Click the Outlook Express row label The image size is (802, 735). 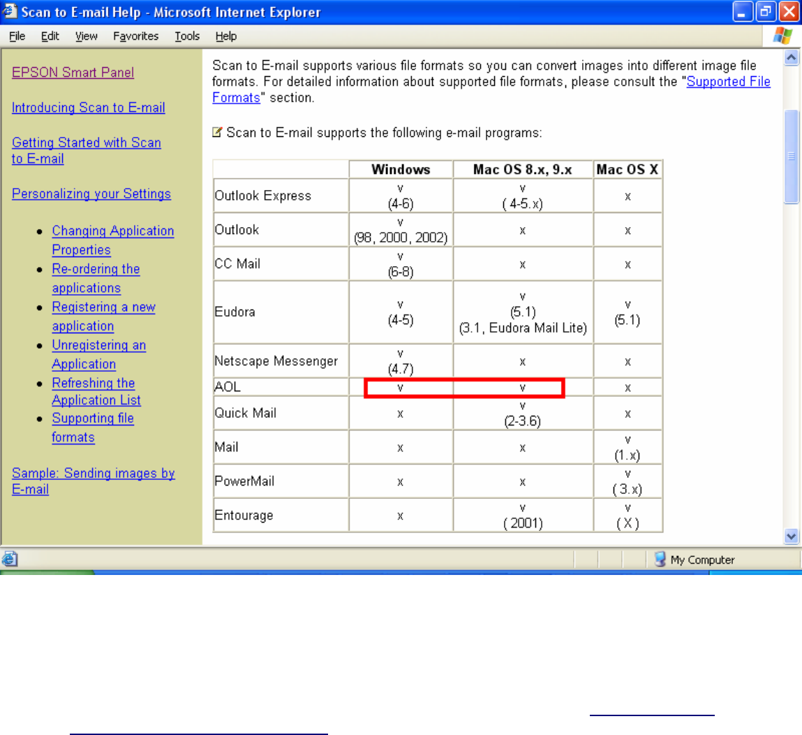(x=263, y=196)
